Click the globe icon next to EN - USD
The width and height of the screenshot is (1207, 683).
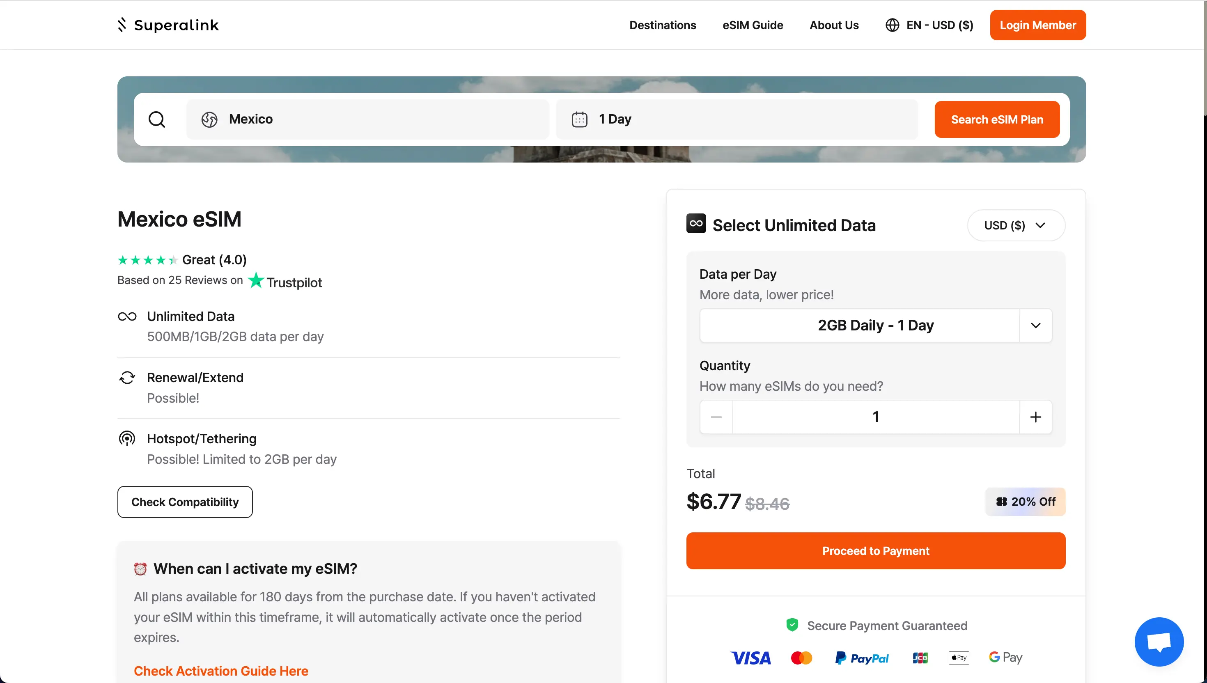point(893,25)
